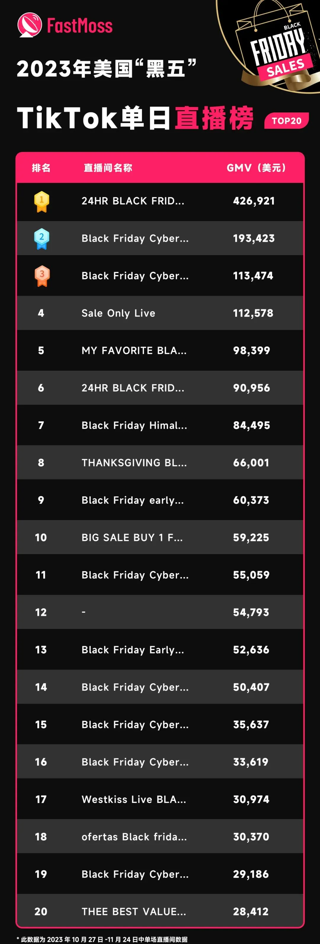Select the GMV（美元） column header
Image resolution: width=320 pixels, height=944 pixels.
(256, 168)
